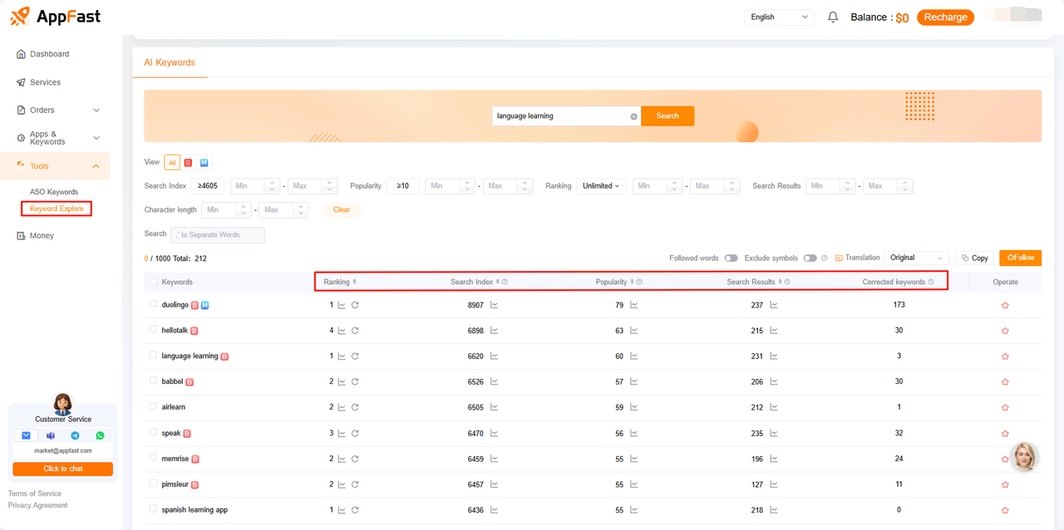Check the box next to airlearn

(153, 407)
